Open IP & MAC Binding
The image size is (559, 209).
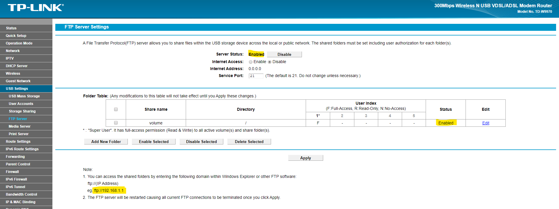tap(26, 202)
